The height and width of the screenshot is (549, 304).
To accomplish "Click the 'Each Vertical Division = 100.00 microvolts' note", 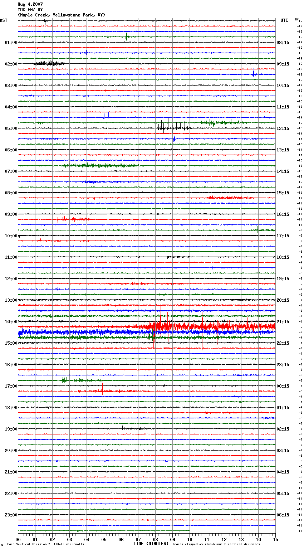I will click(45, 544).
